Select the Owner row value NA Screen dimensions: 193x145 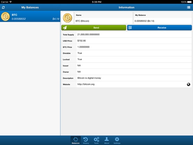79,72
